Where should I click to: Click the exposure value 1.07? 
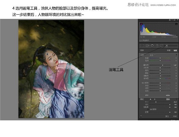[x=175, y=65]
